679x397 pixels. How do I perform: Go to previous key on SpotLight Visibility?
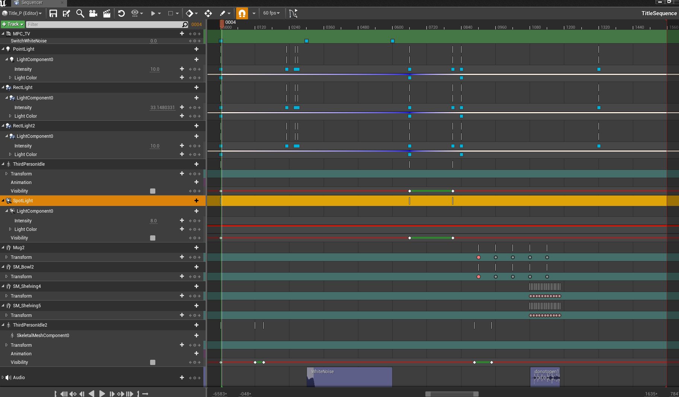click(x=190, y=238)
